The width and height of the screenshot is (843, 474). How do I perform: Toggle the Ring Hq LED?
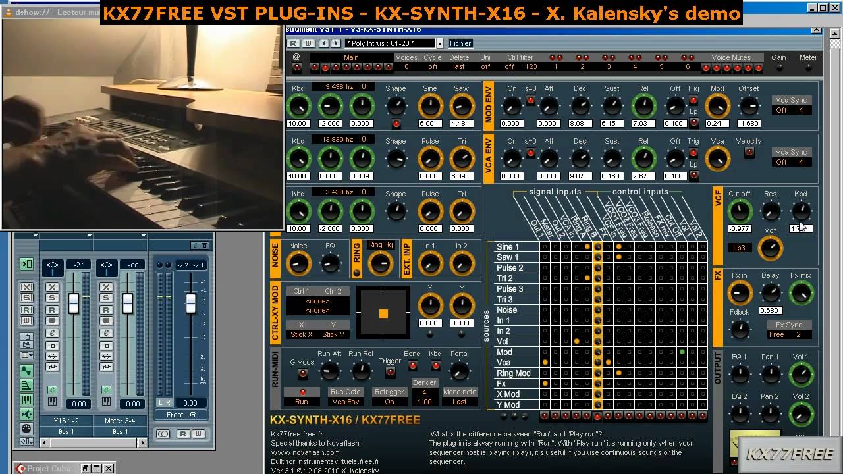(x=357, y=273)
